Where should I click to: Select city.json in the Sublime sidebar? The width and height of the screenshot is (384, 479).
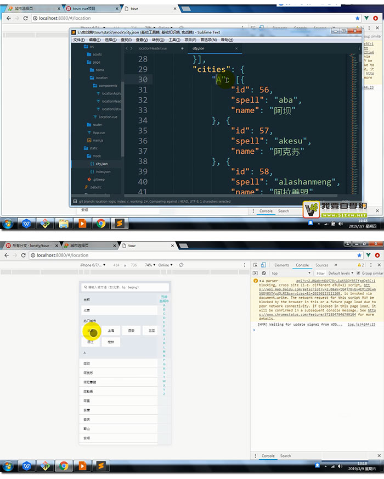99,164
